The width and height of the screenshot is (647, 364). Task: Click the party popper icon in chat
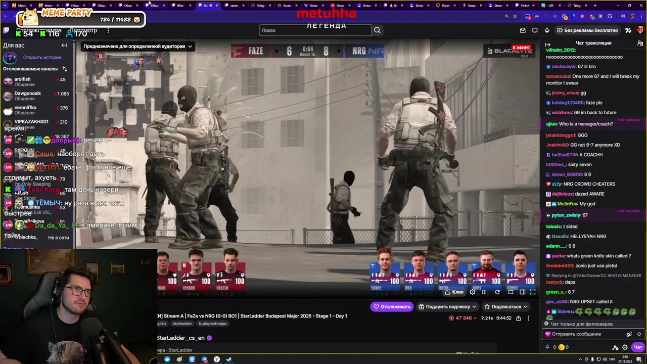[x=629, y=334]
